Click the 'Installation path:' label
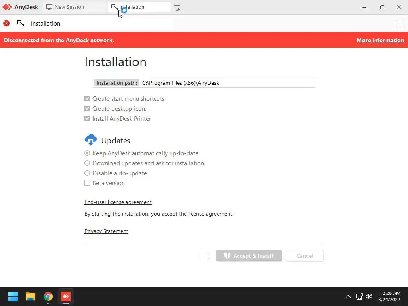This screenshot has width=408, height=306. pos(117,83)
